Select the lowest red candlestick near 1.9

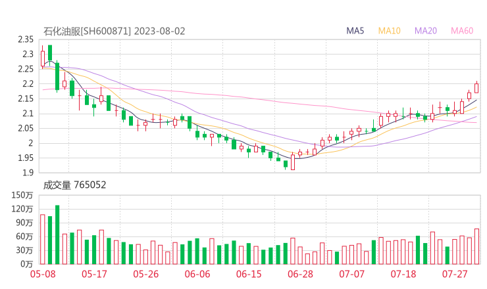pos(293,162)
